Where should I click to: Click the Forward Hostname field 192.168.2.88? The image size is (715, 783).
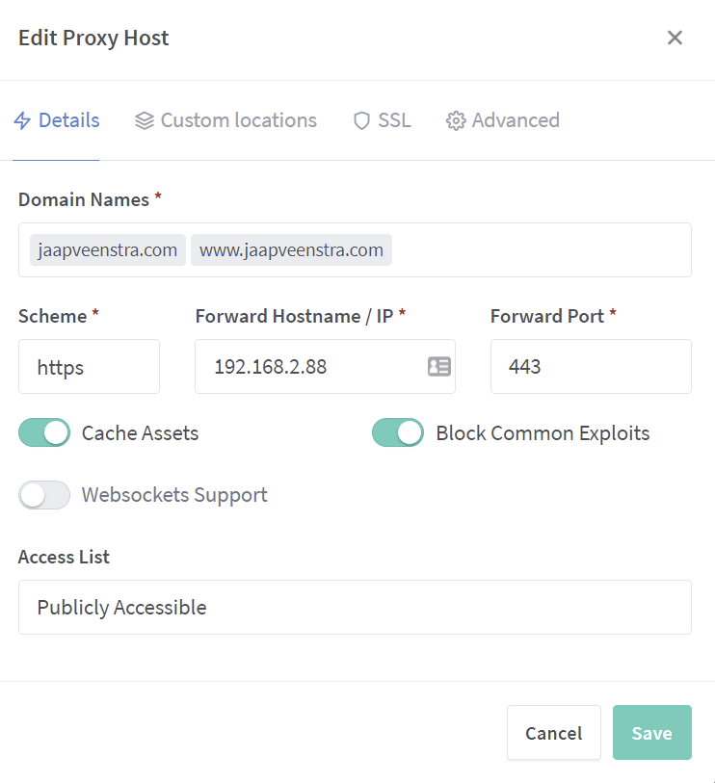point(308,367)
